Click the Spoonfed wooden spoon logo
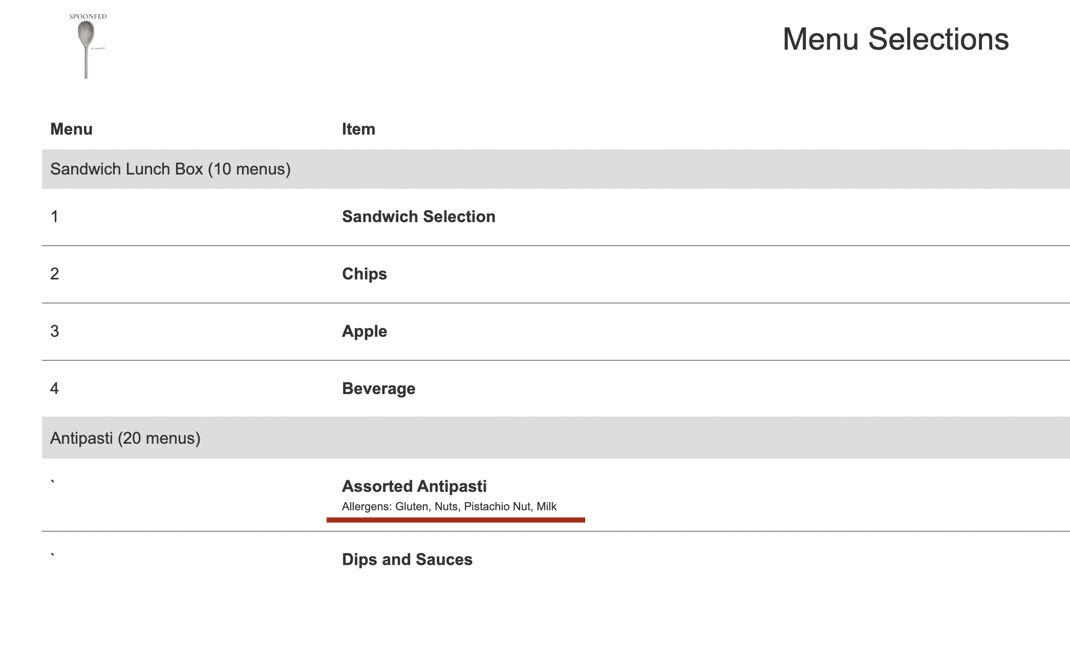1070x650 pixels. [x=88, y=46]
